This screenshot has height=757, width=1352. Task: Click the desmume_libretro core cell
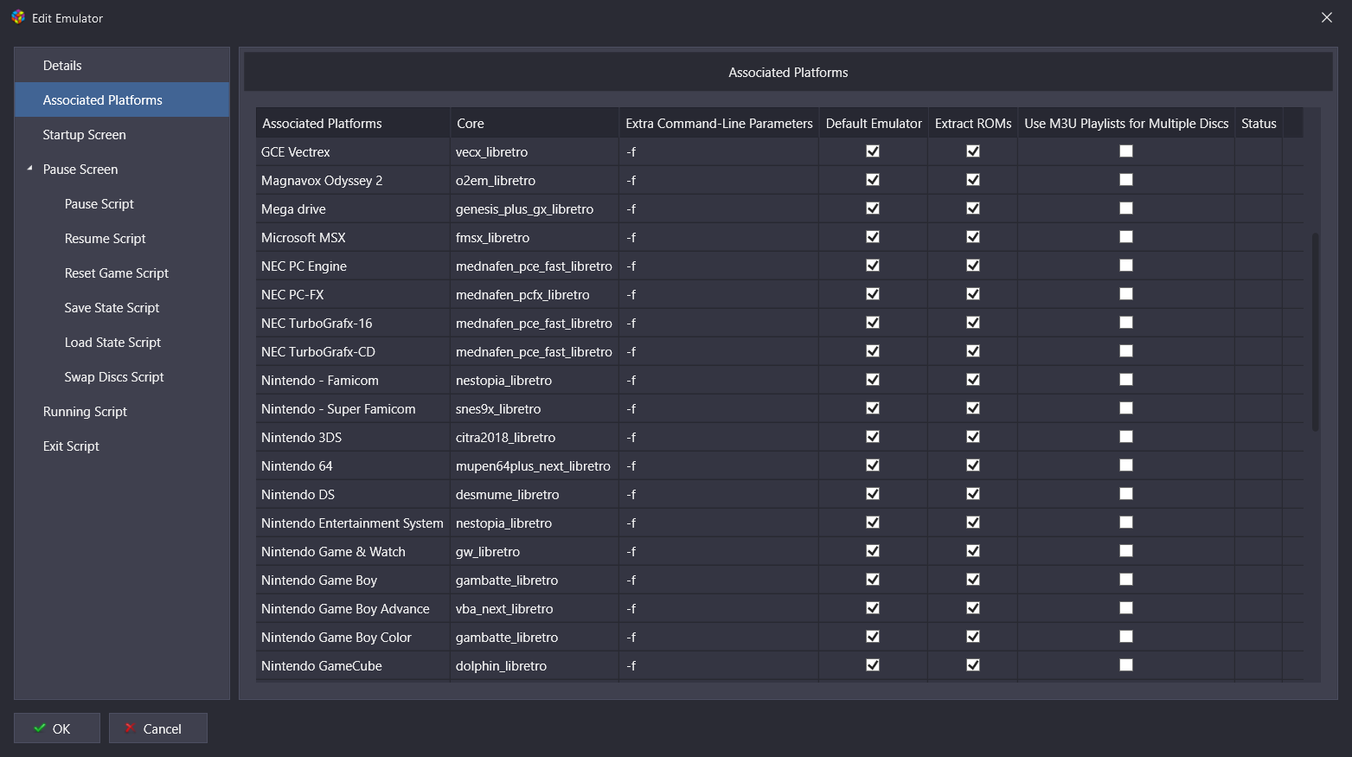(535, 495)
